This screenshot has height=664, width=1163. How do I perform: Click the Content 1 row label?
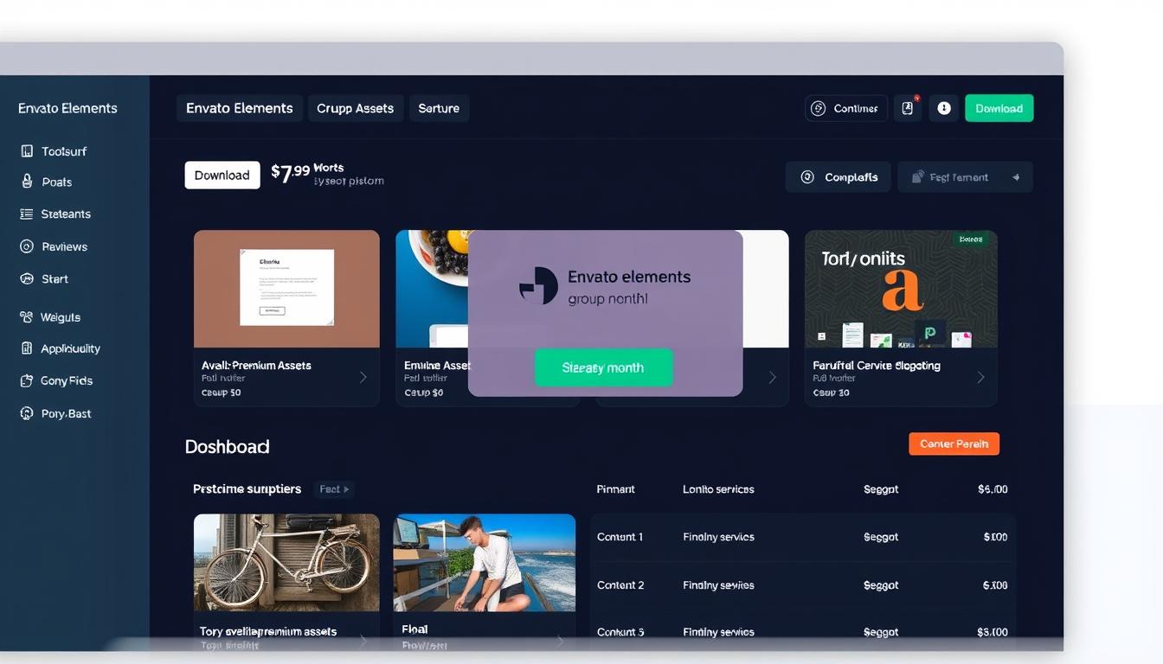click(620, 537)
